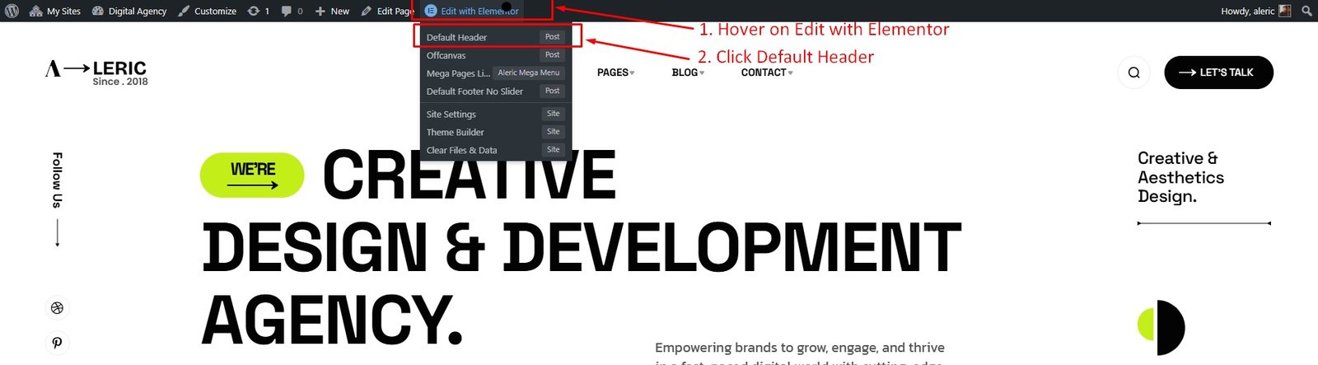This screenshot has height=365, width=1318.
Task: Open the Pinterest social icon
Action: (x=57, y=343)
